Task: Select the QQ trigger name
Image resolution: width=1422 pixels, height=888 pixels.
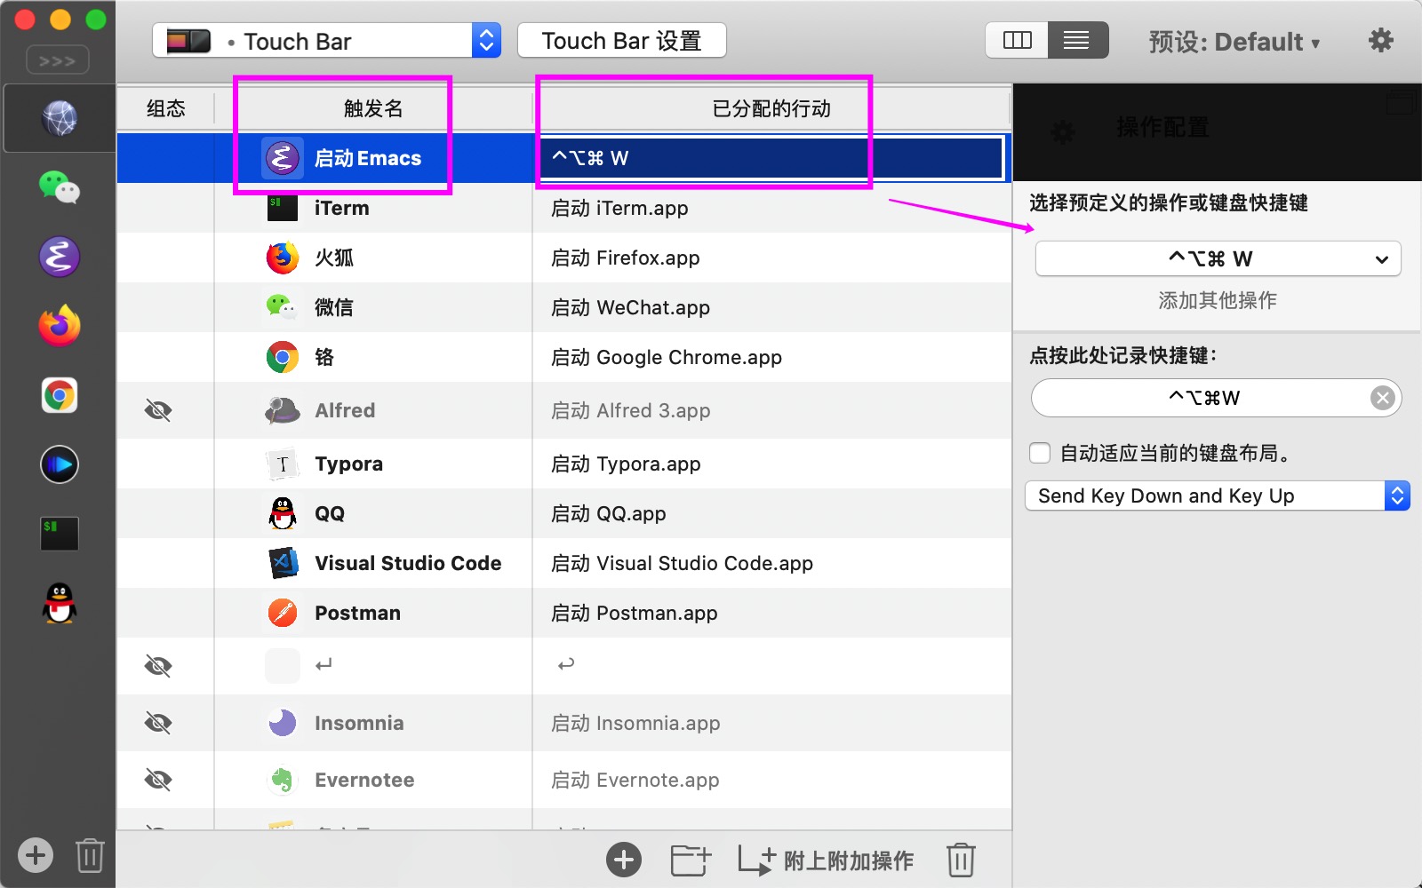Action: point(330,513)
